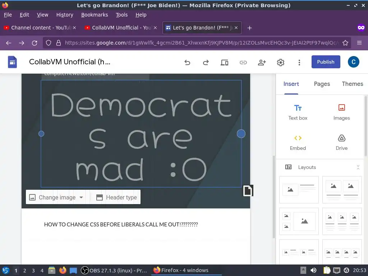
Task: Publish the site
Action: 326,62
